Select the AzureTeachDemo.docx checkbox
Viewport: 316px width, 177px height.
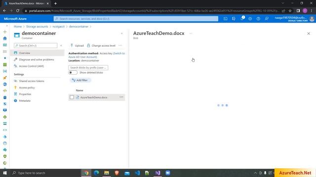coord(72,97)
